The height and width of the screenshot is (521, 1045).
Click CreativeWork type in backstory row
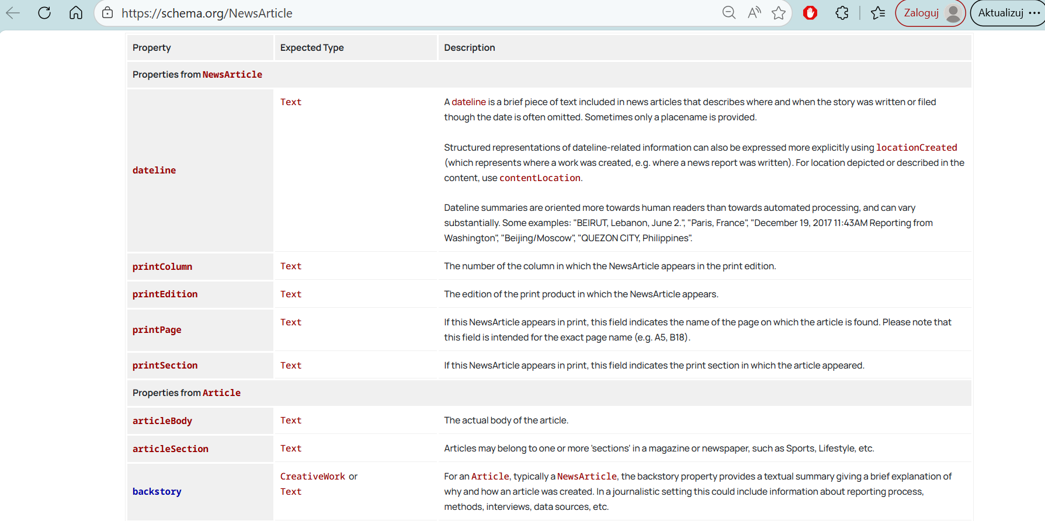313,477
